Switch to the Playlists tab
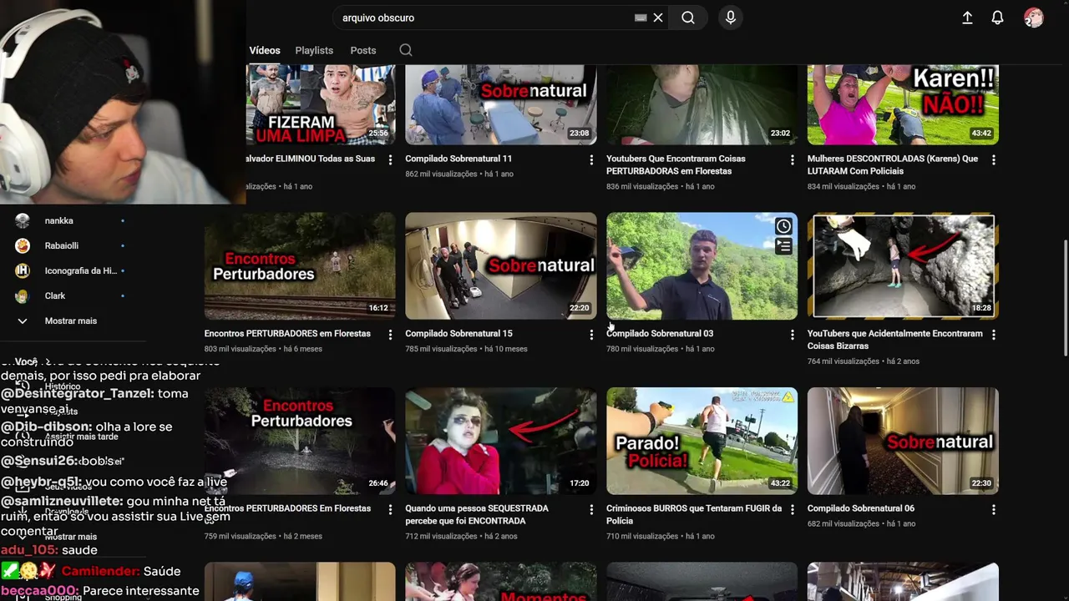This screenshot has width=1069, height=601. point(314,50)
